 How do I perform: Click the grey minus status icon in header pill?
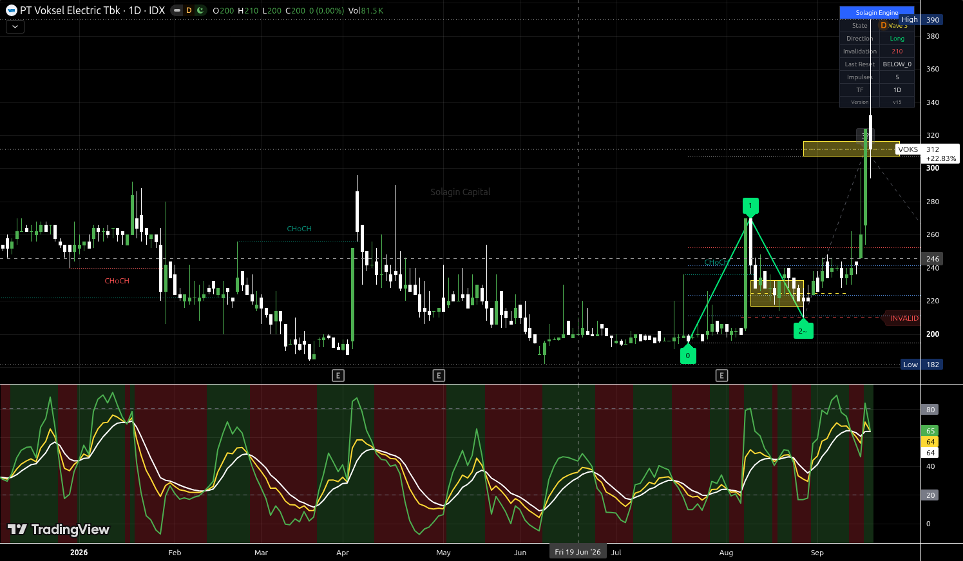click(x=176, y=10)
